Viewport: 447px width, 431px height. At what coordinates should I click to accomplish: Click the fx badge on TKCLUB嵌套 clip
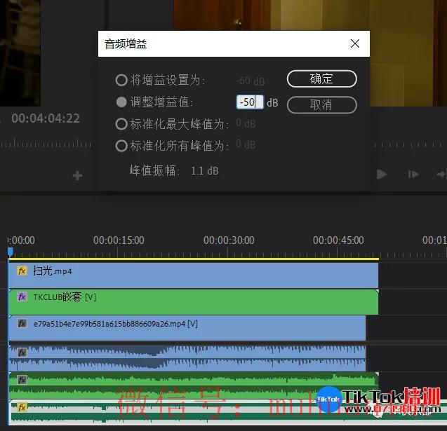[x=22, y=297]
